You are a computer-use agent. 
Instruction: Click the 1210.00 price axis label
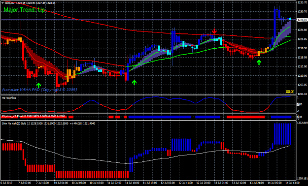[x=303, y=76]
